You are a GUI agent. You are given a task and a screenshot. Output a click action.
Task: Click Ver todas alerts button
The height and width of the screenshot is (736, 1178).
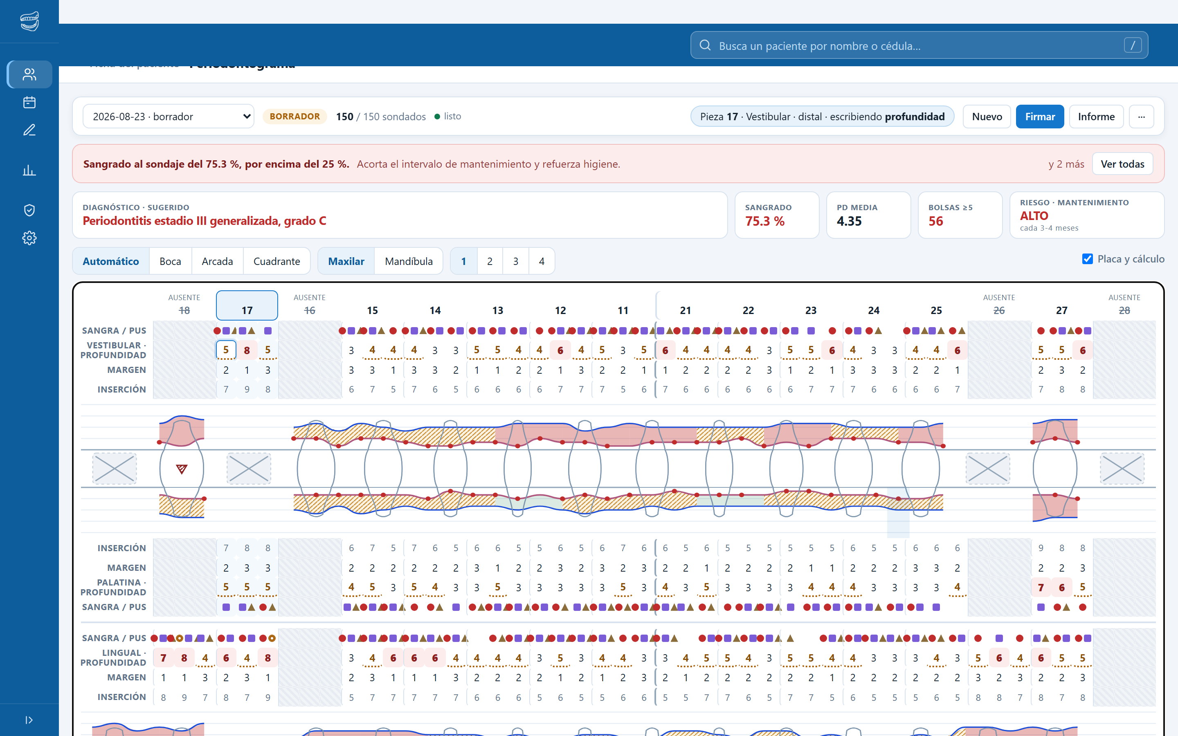point(1122,164)
